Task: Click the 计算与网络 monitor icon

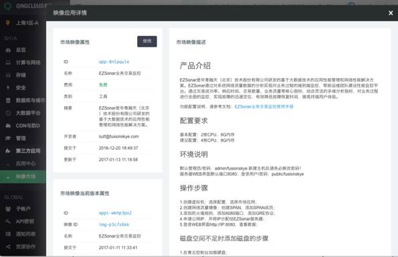Action: 8,63
